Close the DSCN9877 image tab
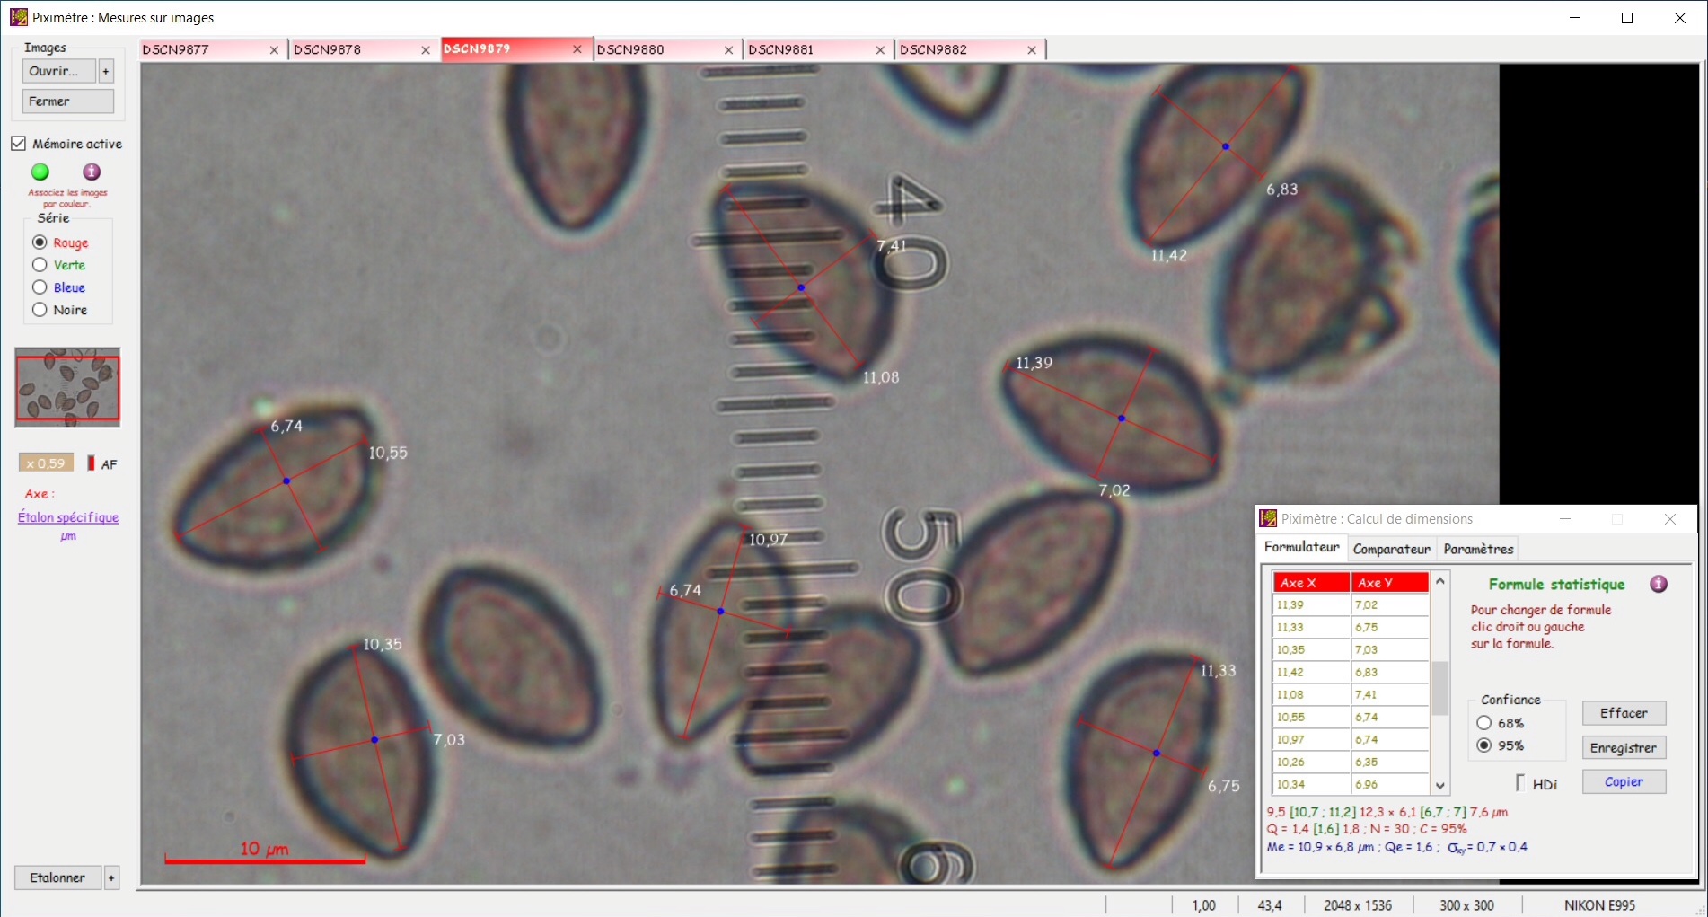 [x=274, y=50]
